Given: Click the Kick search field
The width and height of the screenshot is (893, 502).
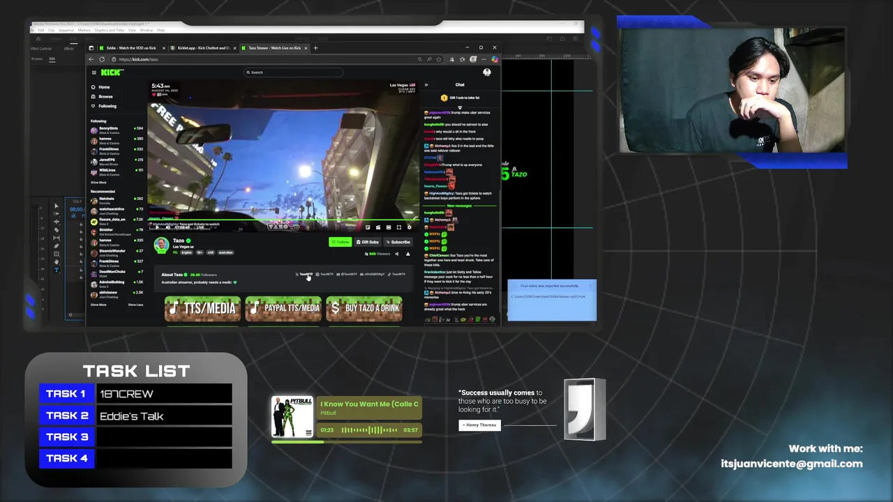Looking at the screenshot, I should [293, 73].
